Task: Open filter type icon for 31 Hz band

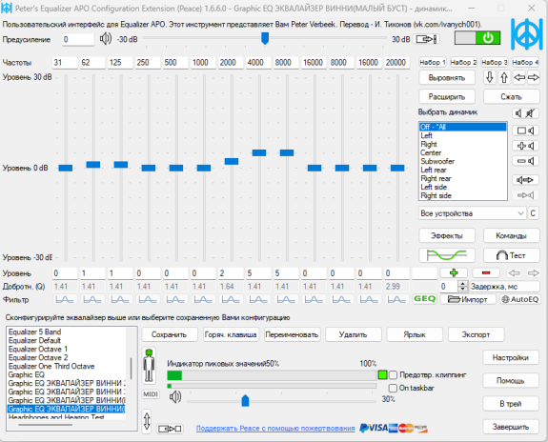Action: (x=65, y=299)
